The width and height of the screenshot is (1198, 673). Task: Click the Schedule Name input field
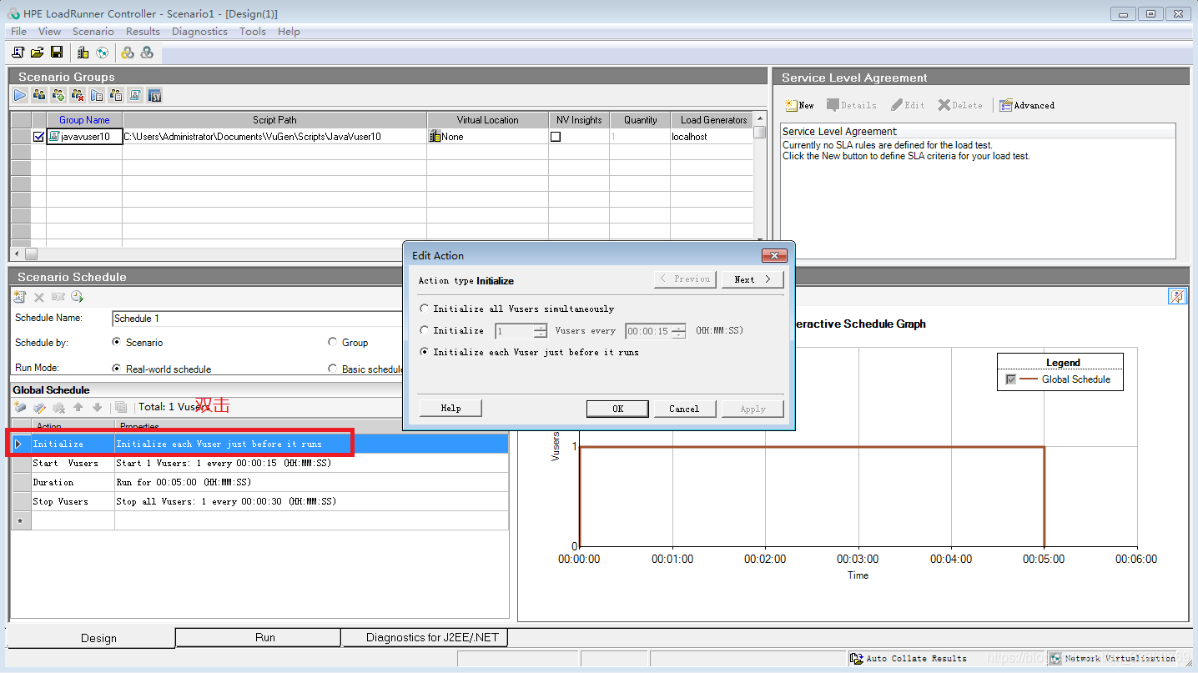tap(259, 318)
